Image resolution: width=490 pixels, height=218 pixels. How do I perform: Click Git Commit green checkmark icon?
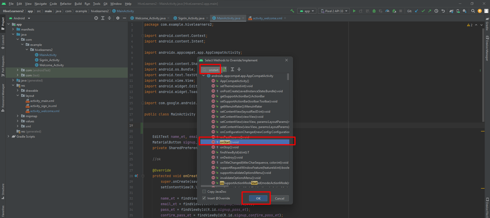click(x=423, y=11)
